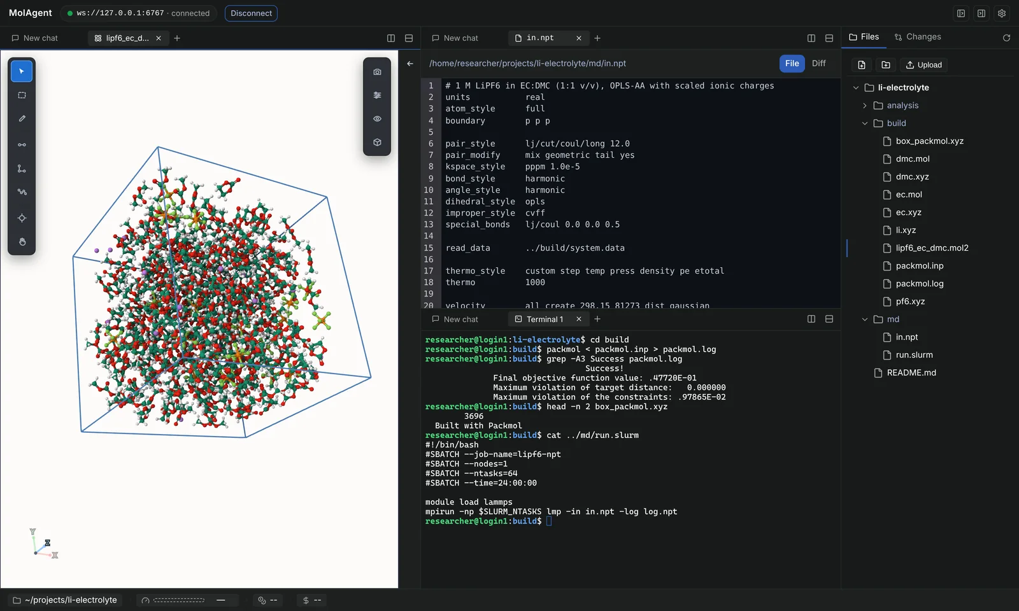Image resolution: width=1019 pixels, height=611 pixels.
Task: Open the viewer display settings sliders icon
Action: [377, 95]
